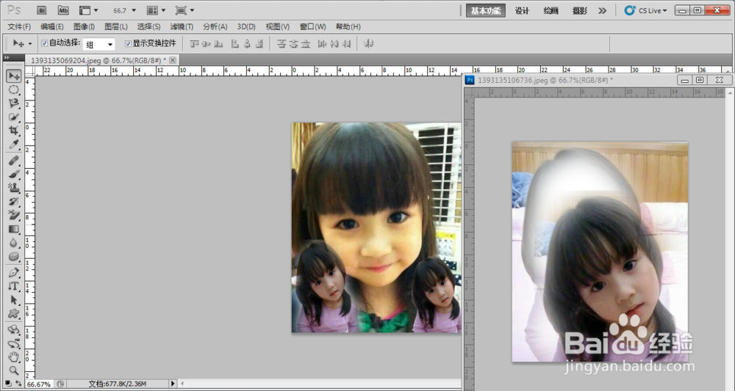The width and height of the screenshot is (735, 391).
Task: Open the 图像(I) menu
Action: click(x=85, y=26)
